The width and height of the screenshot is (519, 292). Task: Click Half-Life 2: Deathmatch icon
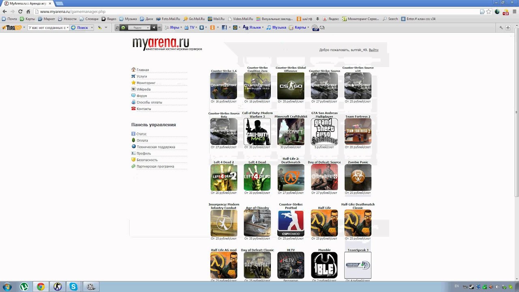(x=291, y=178)
